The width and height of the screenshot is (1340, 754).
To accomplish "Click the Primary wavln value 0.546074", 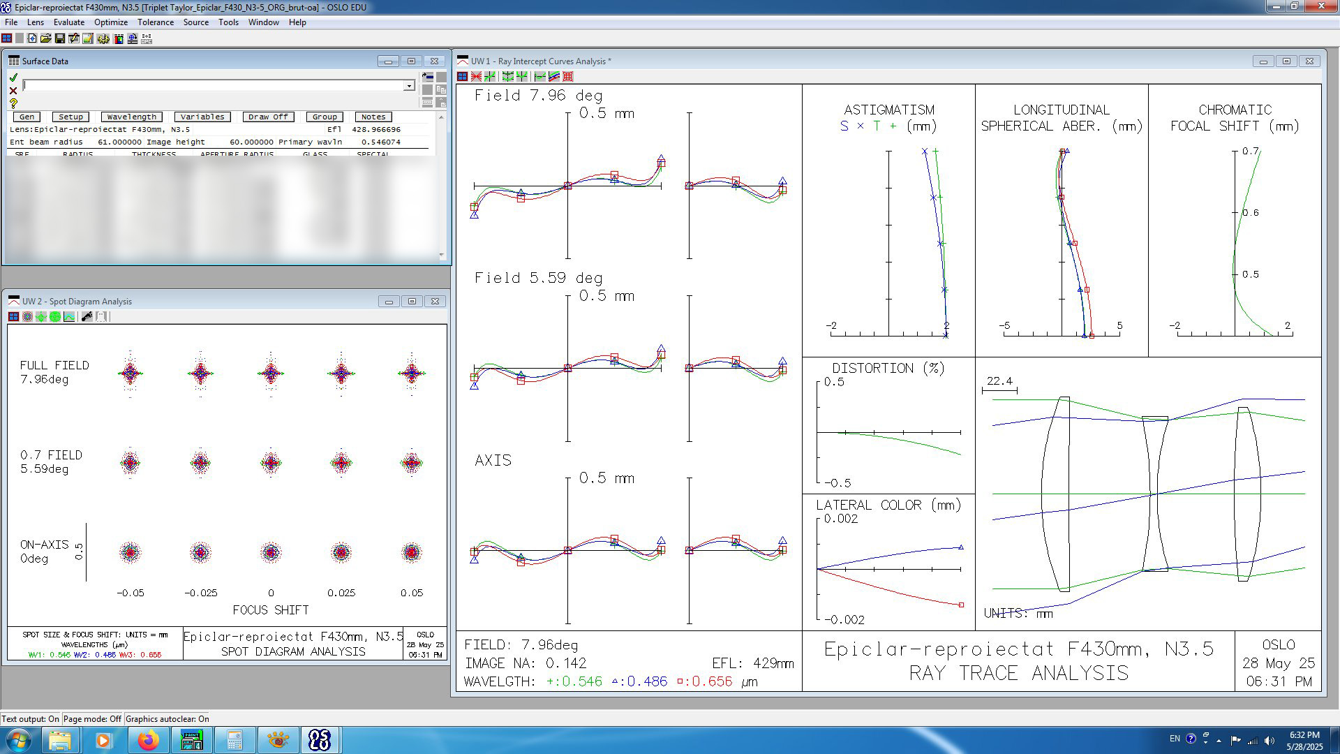I will point(381,142).
